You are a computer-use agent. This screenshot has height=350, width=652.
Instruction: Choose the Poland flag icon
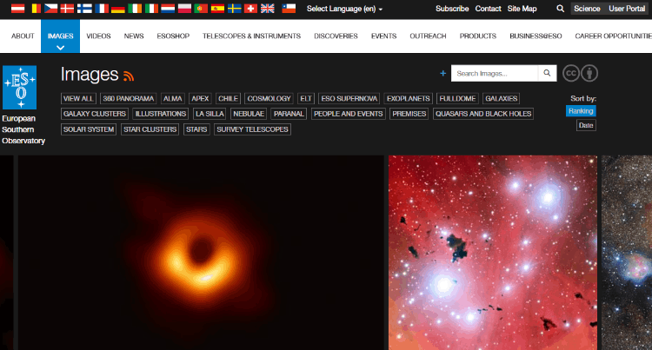tap(184, 9)
